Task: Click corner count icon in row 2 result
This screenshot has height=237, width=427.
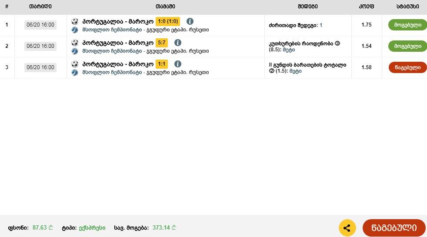Action: (x=337, y=43)
